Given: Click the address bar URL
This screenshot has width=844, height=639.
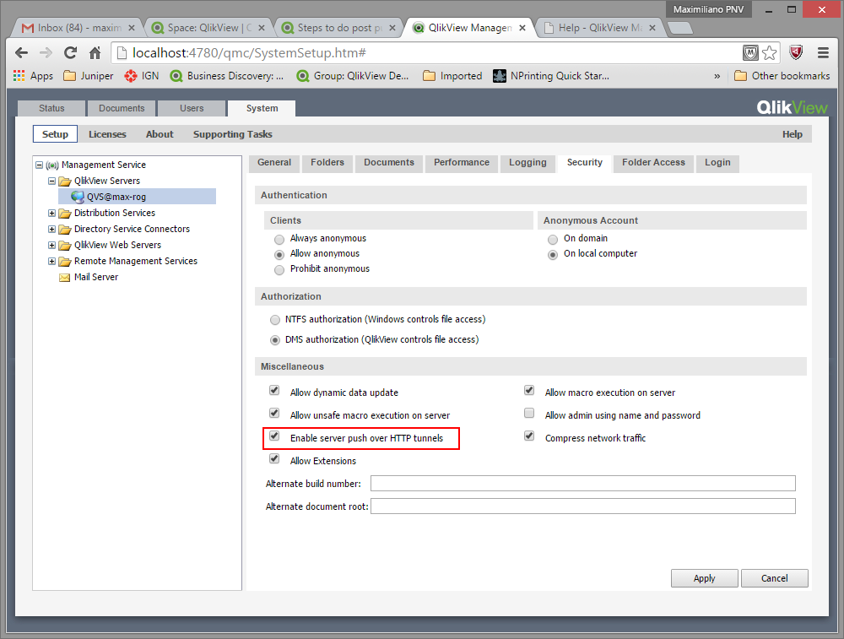Looking at the screenshot, I should (249, 52).
